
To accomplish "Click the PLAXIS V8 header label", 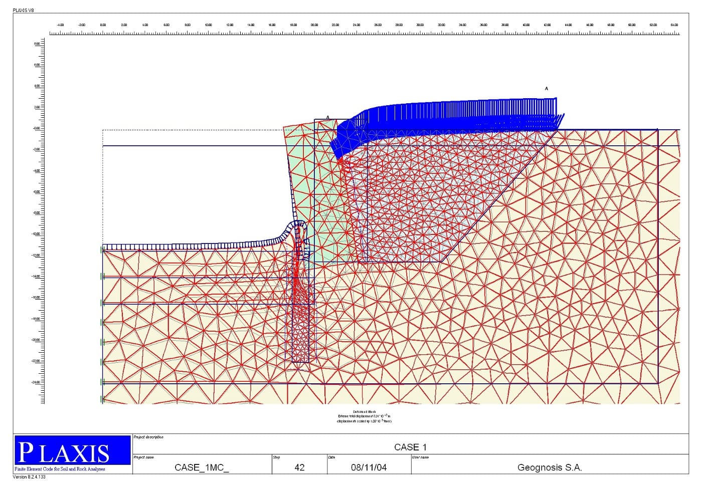I will pyautogui.click(x=24, y=10).
